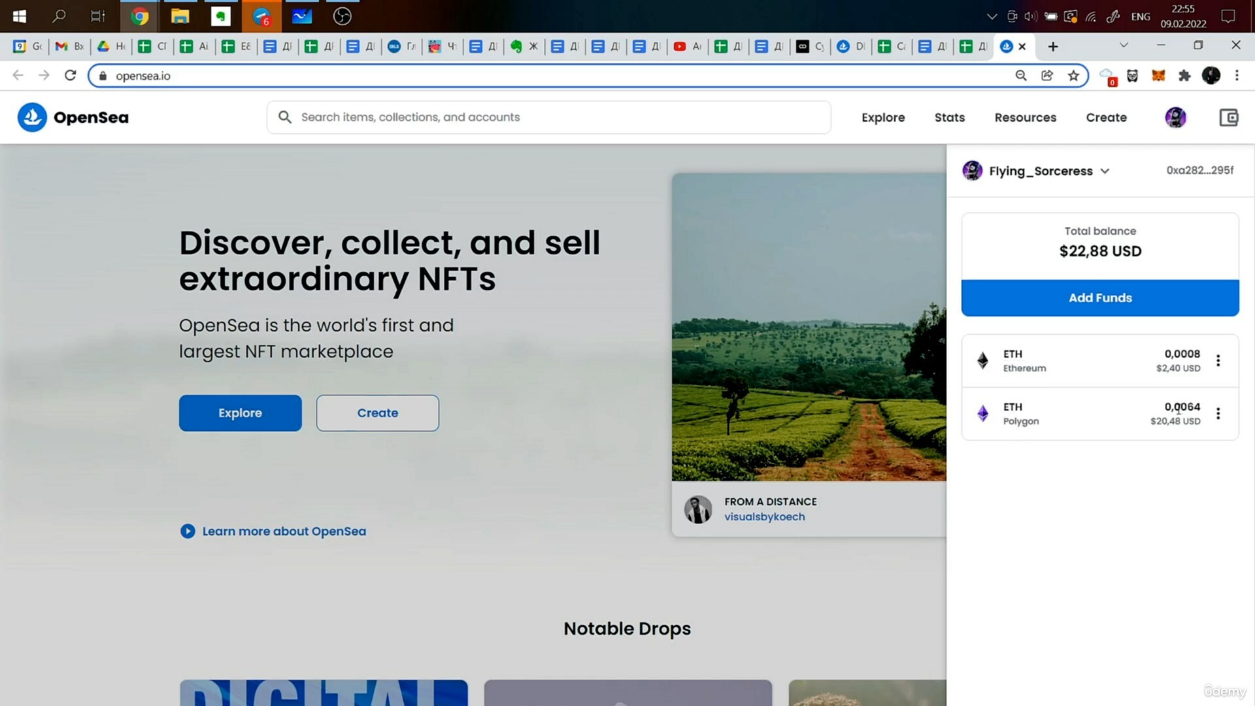Open the taskbar clock showing 22:55

coord(1183,16)
